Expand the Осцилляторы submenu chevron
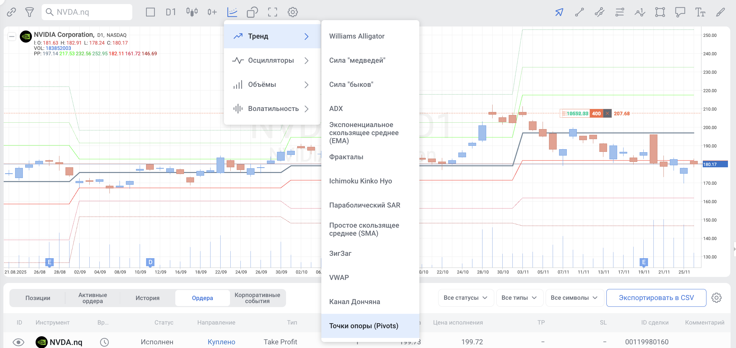 [306, 60]
